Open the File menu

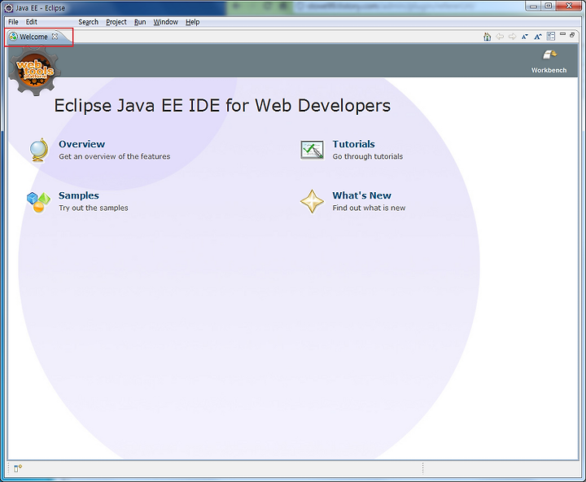tap(13, 22)
